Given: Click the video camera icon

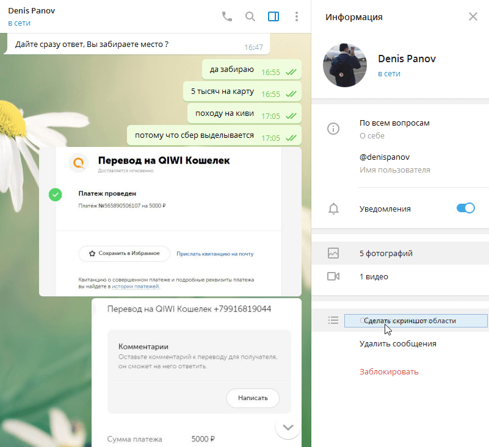Looking at the screenshot, I should pos(333,276).
